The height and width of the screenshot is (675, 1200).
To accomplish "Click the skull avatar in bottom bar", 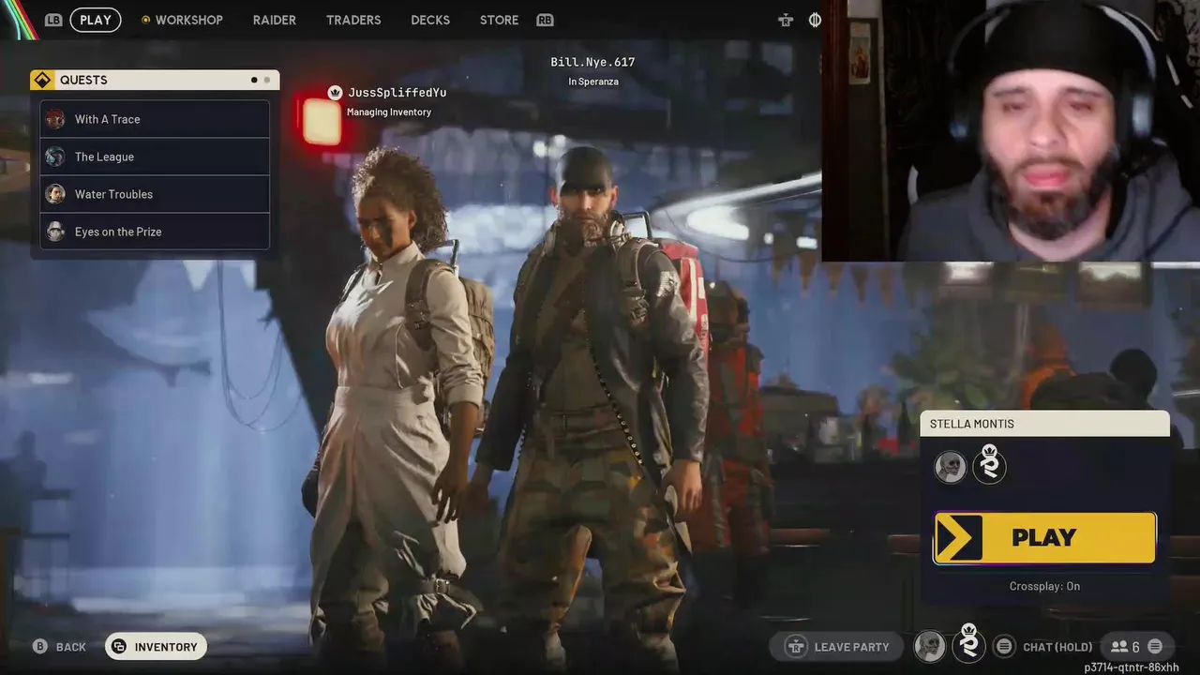I will point(930,645).
